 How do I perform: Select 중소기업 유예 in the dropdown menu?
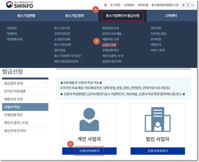63,45
